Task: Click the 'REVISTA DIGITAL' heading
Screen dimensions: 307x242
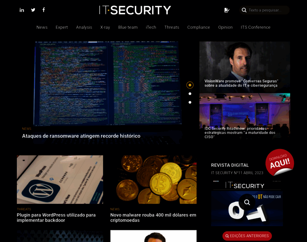Action: click(x=230, y=165)
